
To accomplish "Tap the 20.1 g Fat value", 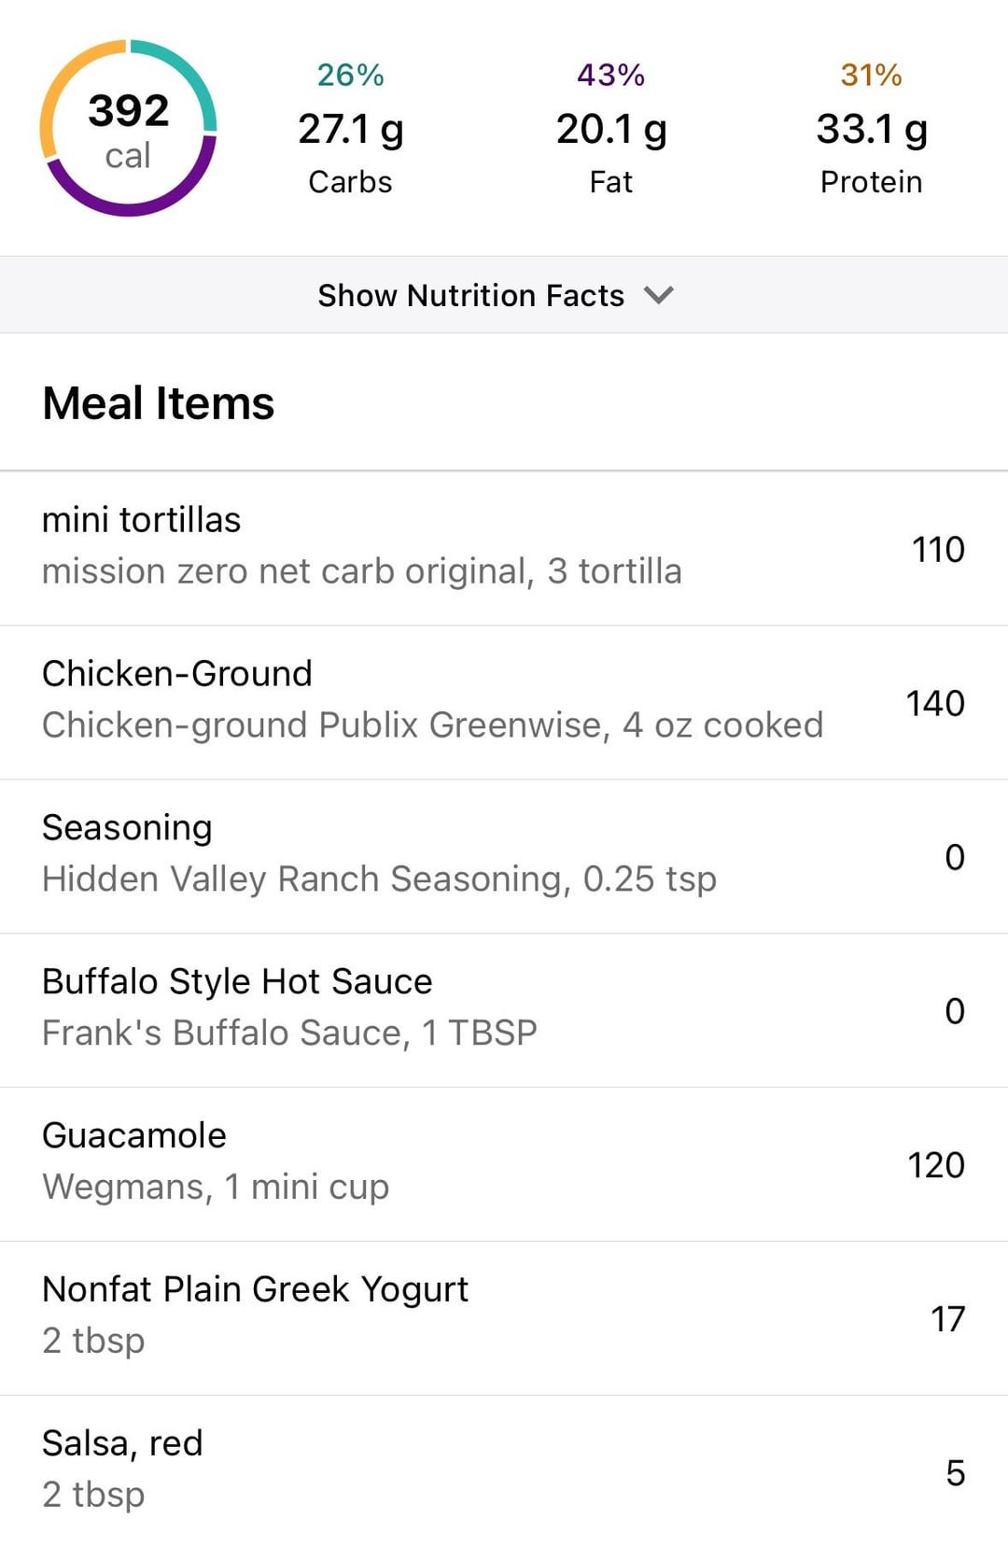I will (x=611, y=130).
